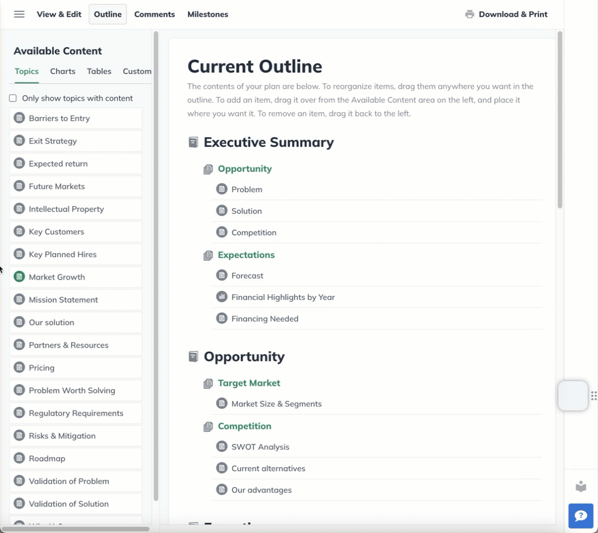Click the Competition section heading
The image size is (598, 533).
245,426
